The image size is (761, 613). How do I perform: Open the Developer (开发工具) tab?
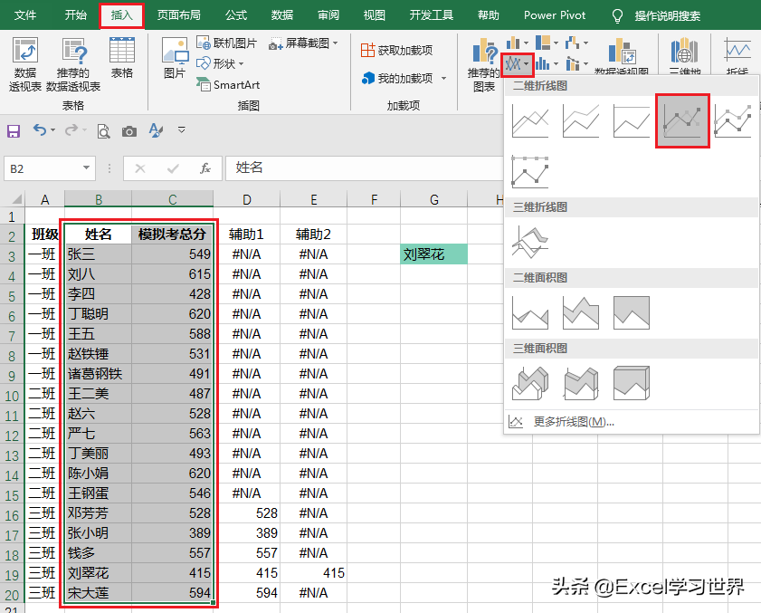432,15
